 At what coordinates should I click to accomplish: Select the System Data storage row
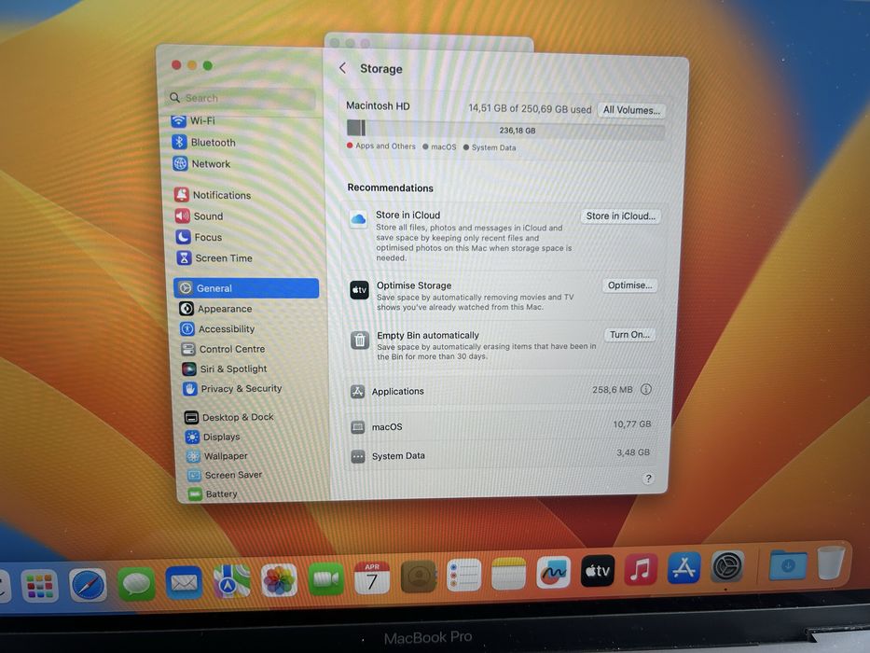pos(501,455)
